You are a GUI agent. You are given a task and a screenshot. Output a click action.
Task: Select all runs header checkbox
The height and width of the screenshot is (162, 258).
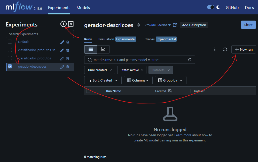[x=88, y=91]
